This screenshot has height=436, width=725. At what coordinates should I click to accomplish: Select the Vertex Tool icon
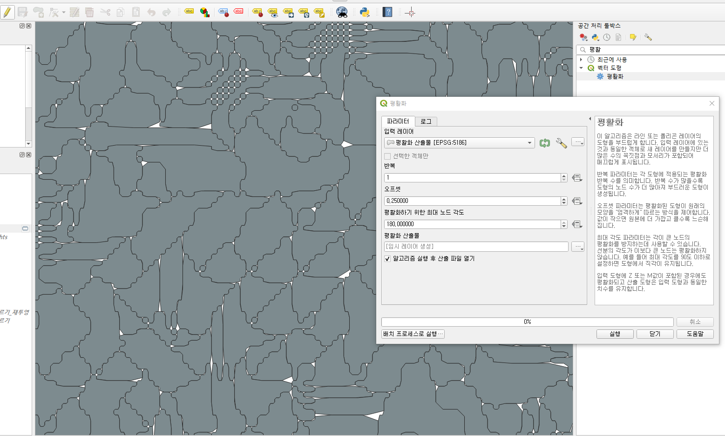pyautogui.click(x=54, y=12)
